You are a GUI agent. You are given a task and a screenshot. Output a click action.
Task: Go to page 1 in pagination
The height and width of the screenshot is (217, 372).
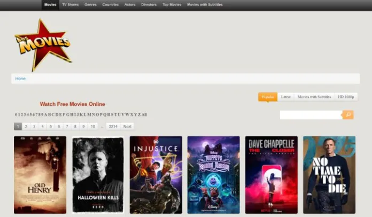(x=18, y=127)
